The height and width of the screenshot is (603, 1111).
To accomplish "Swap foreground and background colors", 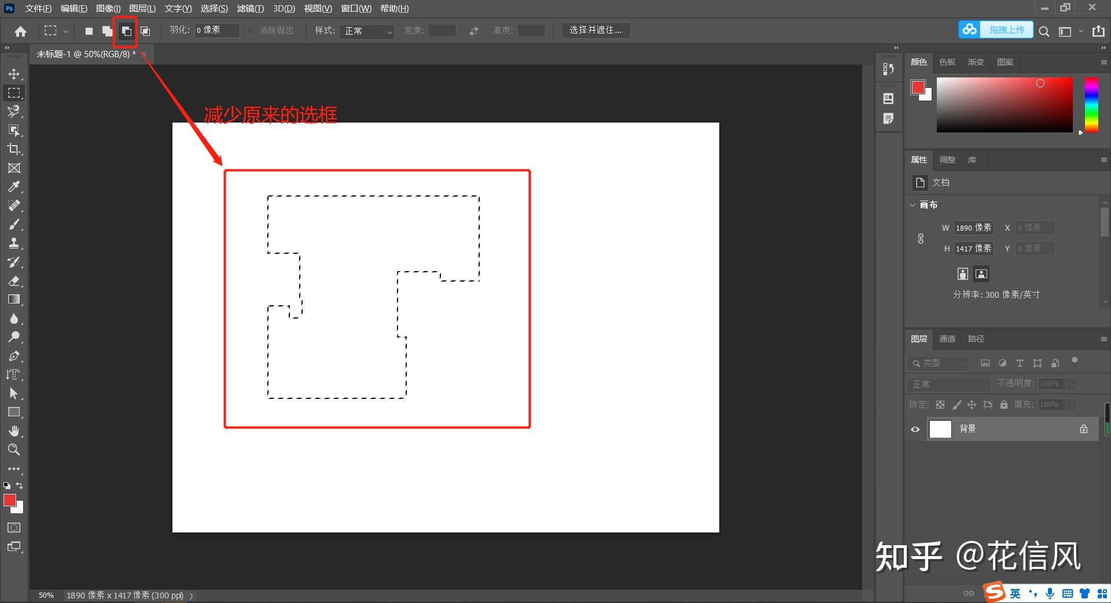I will [20, 486].
